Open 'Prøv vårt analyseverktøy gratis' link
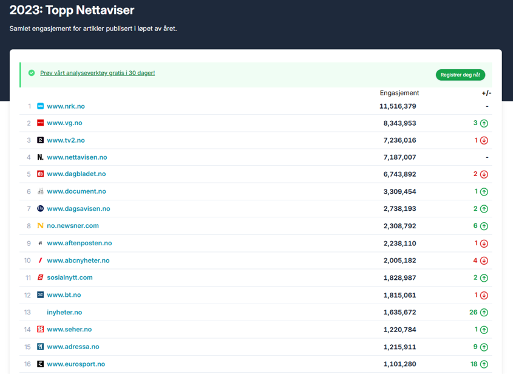This screenshot has height=374, width=513. click(97, 73)
